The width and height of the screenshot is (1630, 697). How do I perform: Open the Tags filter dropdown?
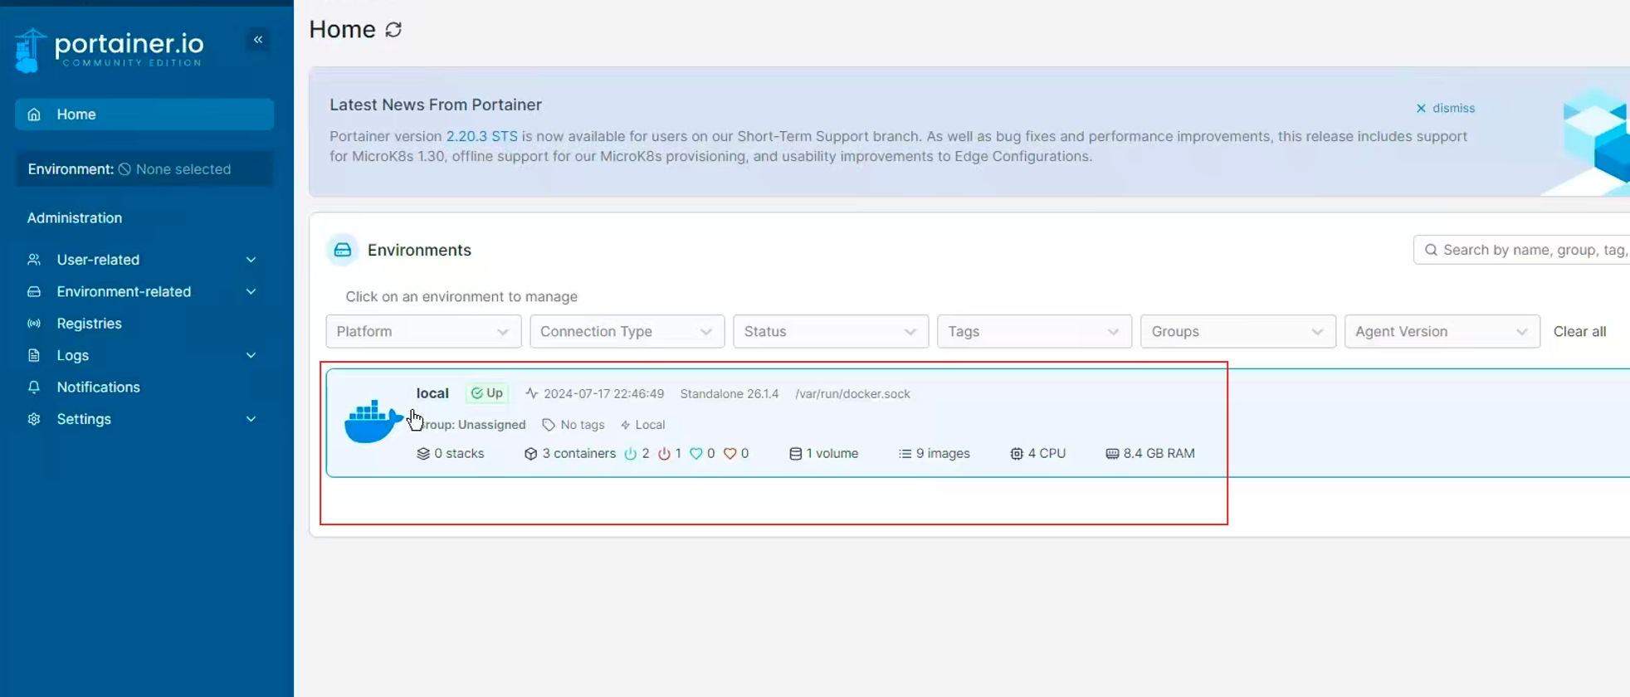click(x=1034, y=331)
